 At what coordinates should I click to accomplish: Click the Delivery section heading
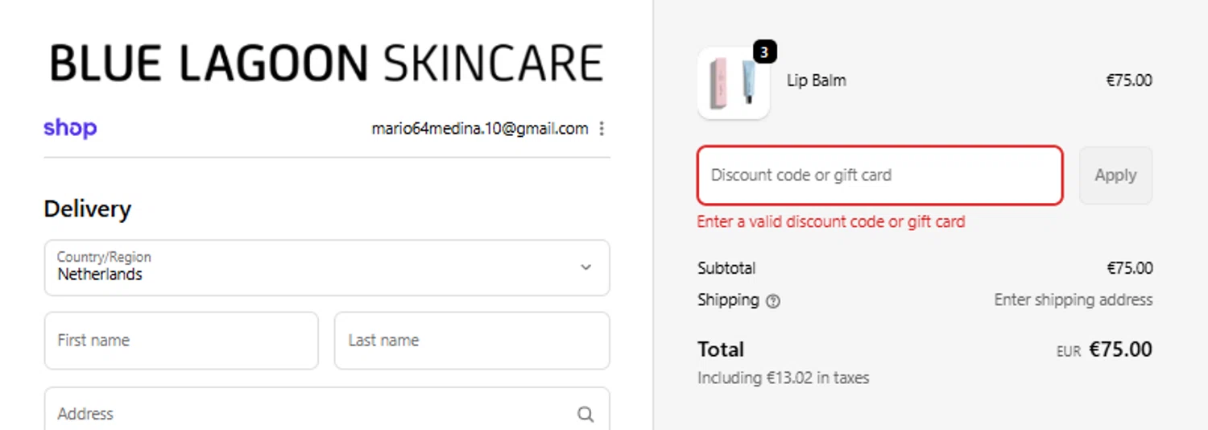[87, 209]
